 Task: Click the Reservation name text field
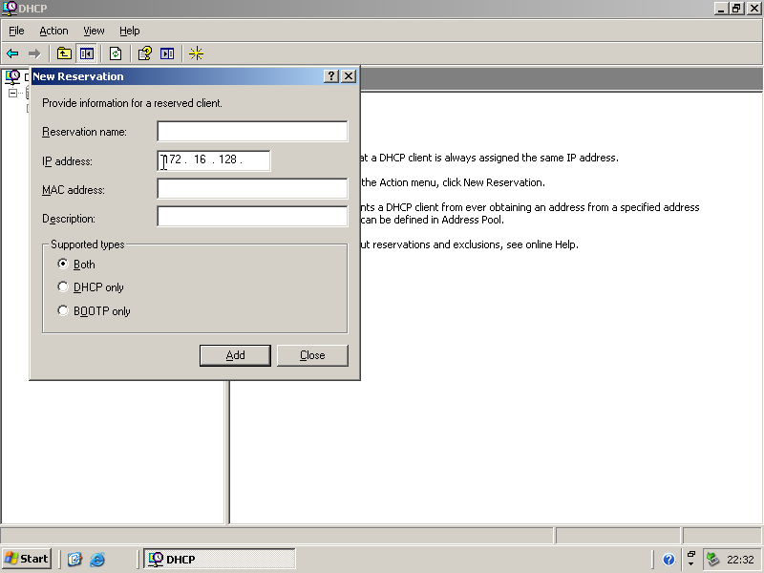(252, 132)
